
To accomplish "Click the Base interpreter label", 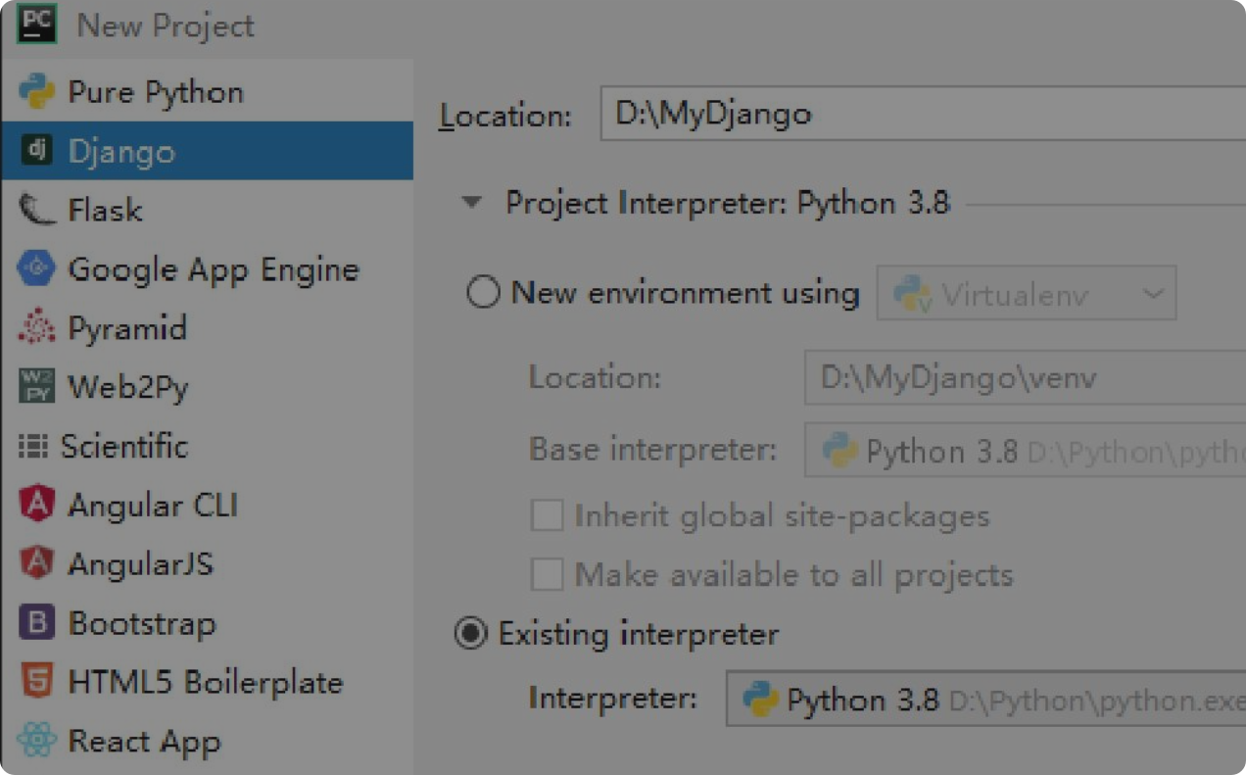I will [x=652, y=450].
